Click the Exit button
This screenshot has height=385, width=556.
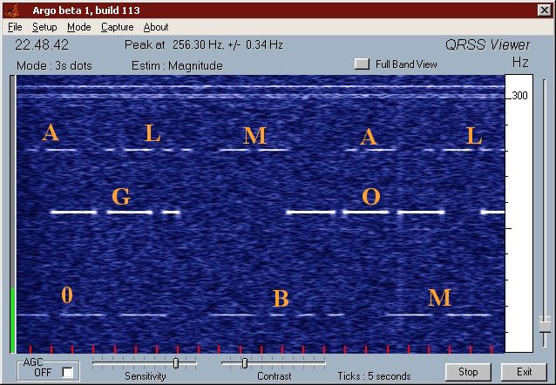[524, 372]
